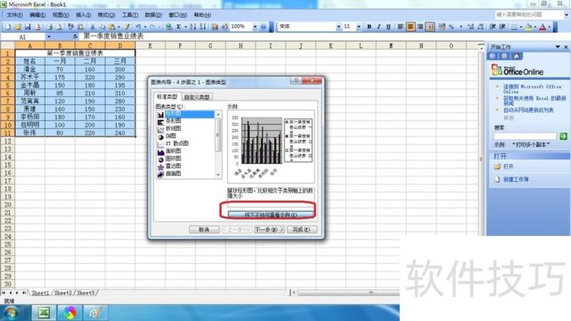571x321 pixels.
Task: Decrease cell indent
Action: click(x=493, y=26)
